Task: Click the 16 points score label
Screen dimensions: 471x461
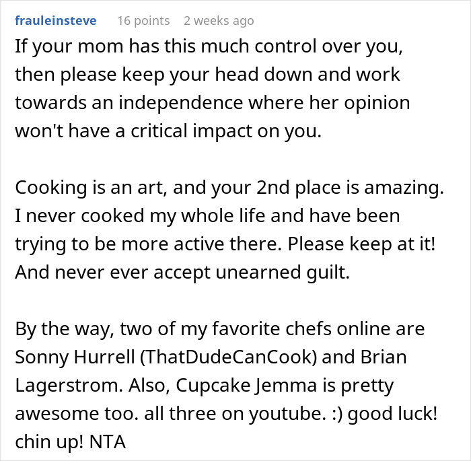Action: coord(143,21)
